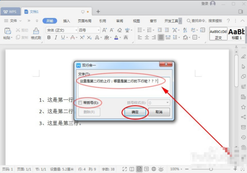Switch to the 引用 tab
Image resolution: width=247 pixels, height=173 pixels.
click(103, 21)
